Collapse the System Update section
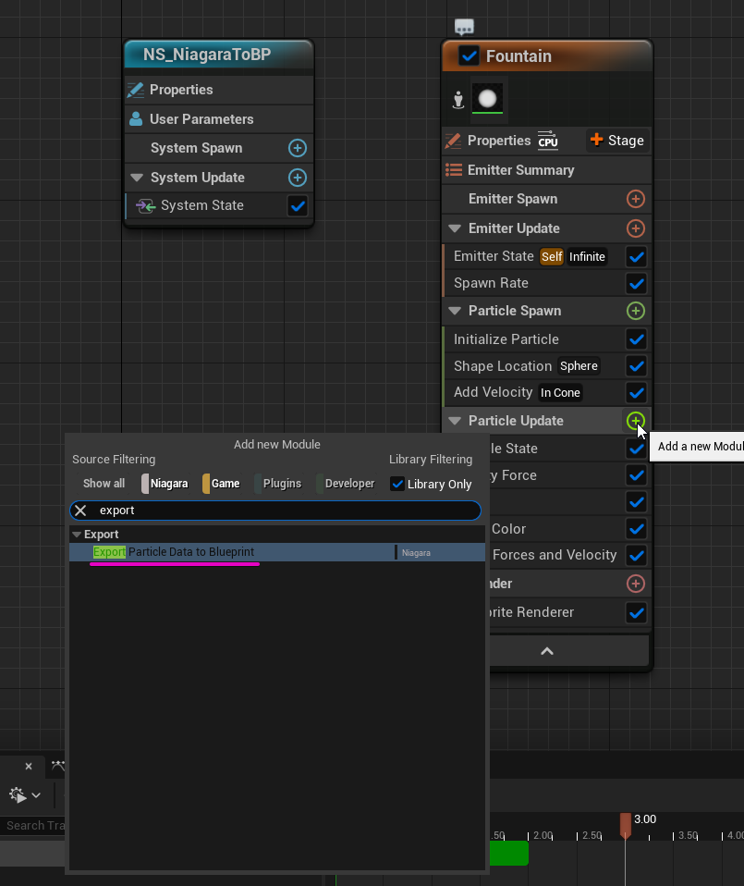Image resolution: width=744 pixels, height=886 pixels. (137, 178)
